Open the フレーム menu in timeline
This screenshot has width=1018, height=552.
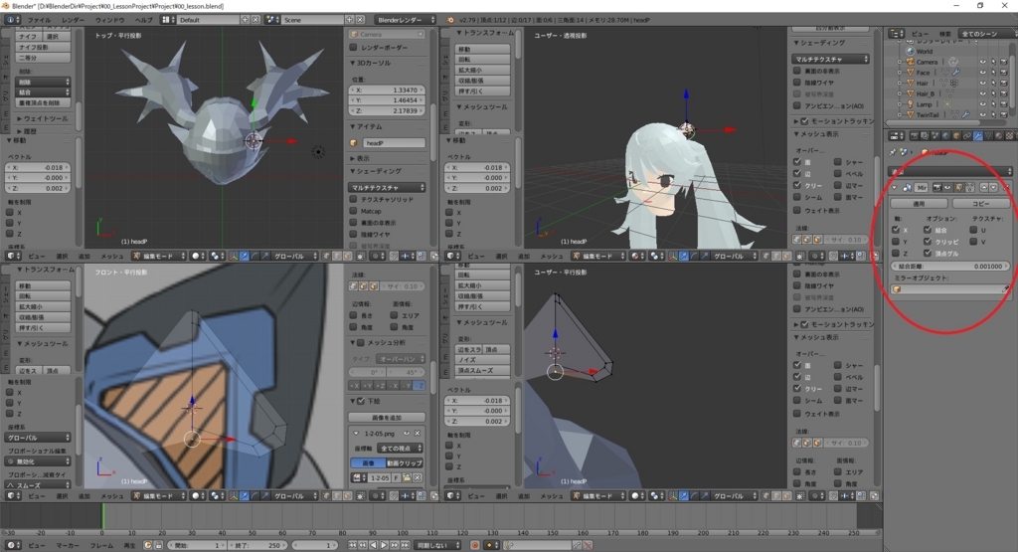point(102,545)
